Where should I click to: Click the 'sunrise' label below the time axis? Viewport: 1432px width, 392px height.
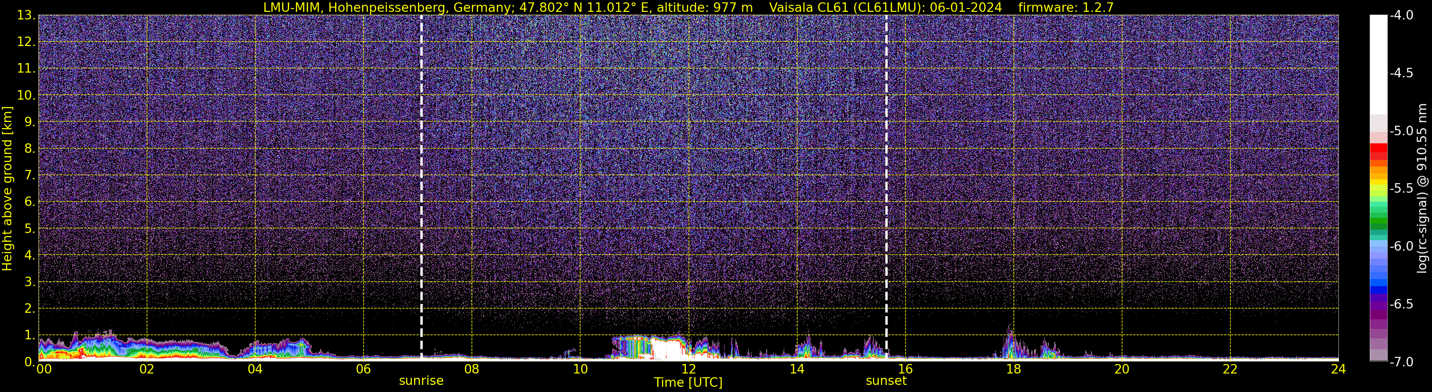point(421,381)
